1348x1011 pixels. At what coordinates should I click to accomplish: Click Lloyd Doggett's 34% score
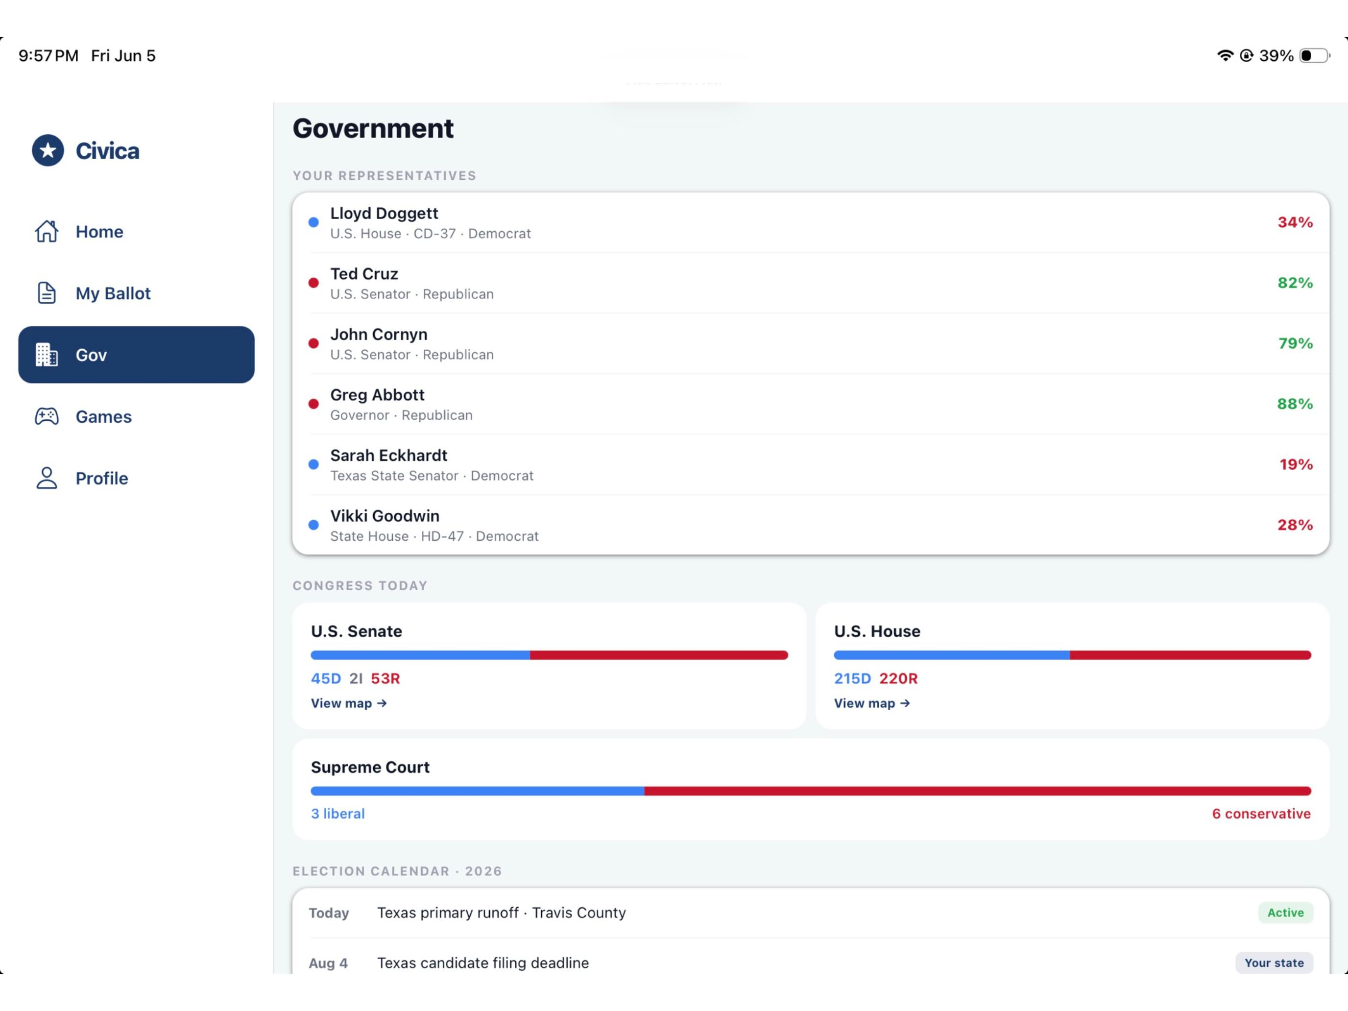[x=1295, y=222]
